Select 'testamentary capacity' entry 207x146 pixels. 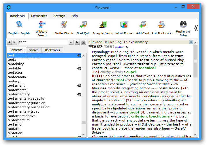(x=44, y=99)
